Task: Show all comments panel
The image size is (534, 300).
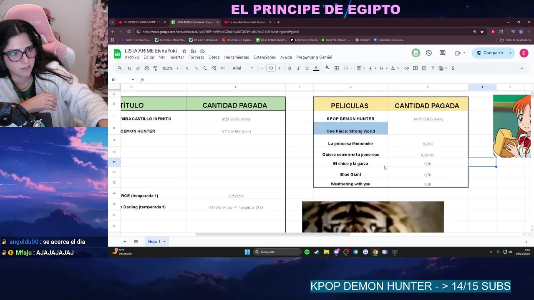Action: [x=442, y=53]
